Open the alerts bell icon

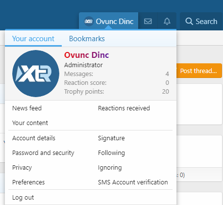[167, 22]
